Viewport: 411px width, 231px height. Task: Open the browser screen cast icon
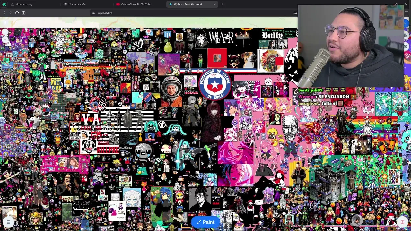[295, 13]
